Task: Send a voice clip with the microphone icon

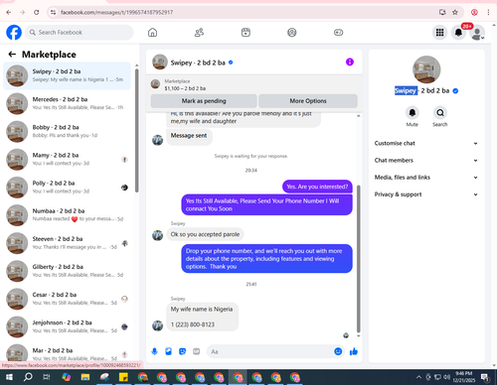Action: coord(154,351)
